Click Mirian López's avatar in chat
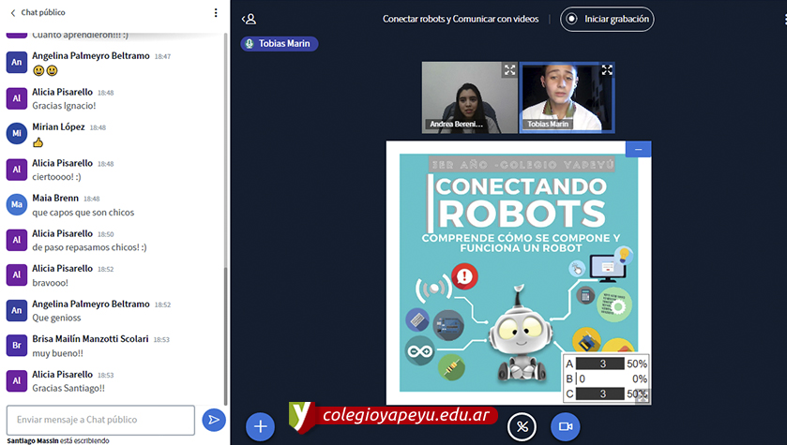Viewport: 787px width, 445px height. click(16, 133)
